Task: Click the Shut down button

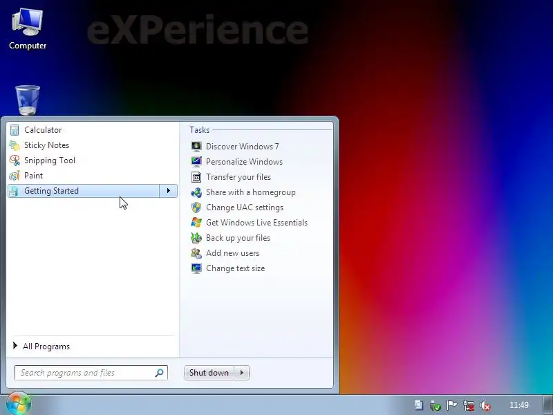Action: 209,373
